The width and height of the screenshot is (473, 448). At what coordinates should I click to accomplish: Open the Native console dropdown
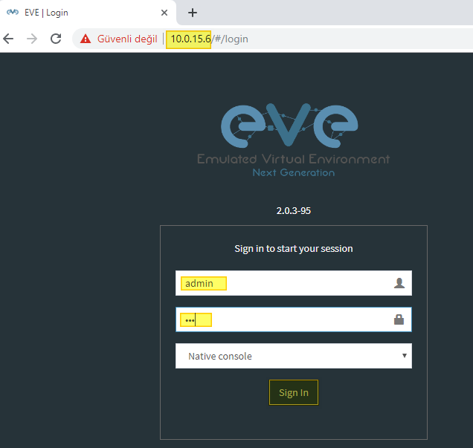click(294, 356)
